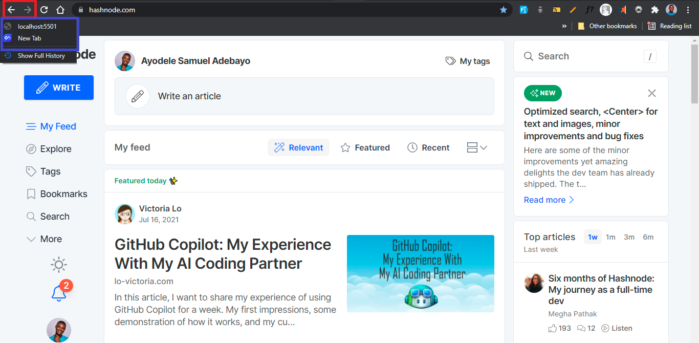Image resolution: width=699 pixels, height=343 pixels.
Task: Open My Feed in sidebar
Action: point(51,126)
